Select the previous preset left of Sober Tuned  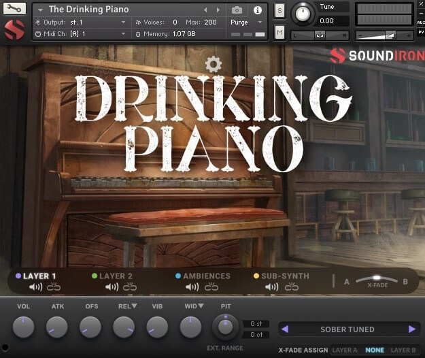click(x=285, y=329)
